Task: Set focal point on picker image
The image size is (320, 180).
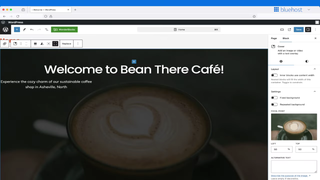Action: pyautogui.click(x=294, y=127)
